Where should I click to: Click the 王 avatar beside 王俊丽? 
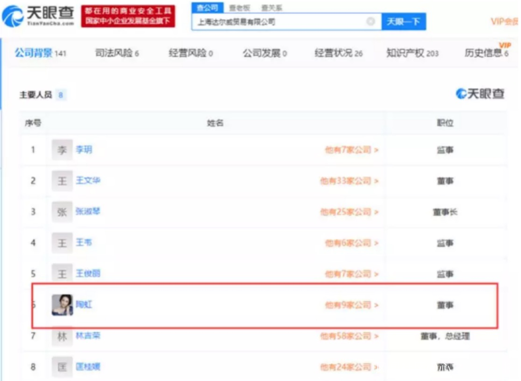[x=62, y=274]
